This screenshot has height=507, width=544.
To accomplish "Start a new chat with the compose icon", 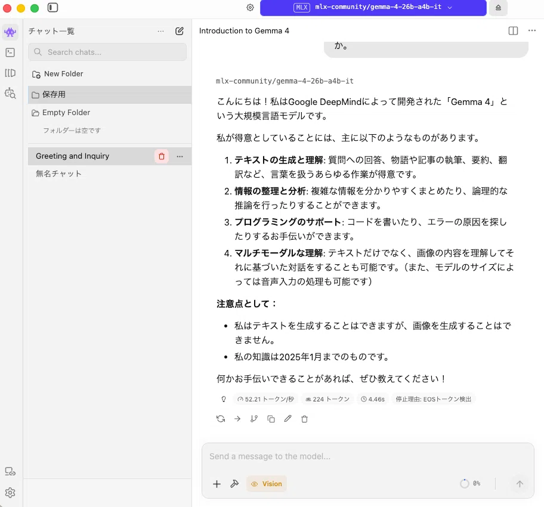I will coord(180,31).
